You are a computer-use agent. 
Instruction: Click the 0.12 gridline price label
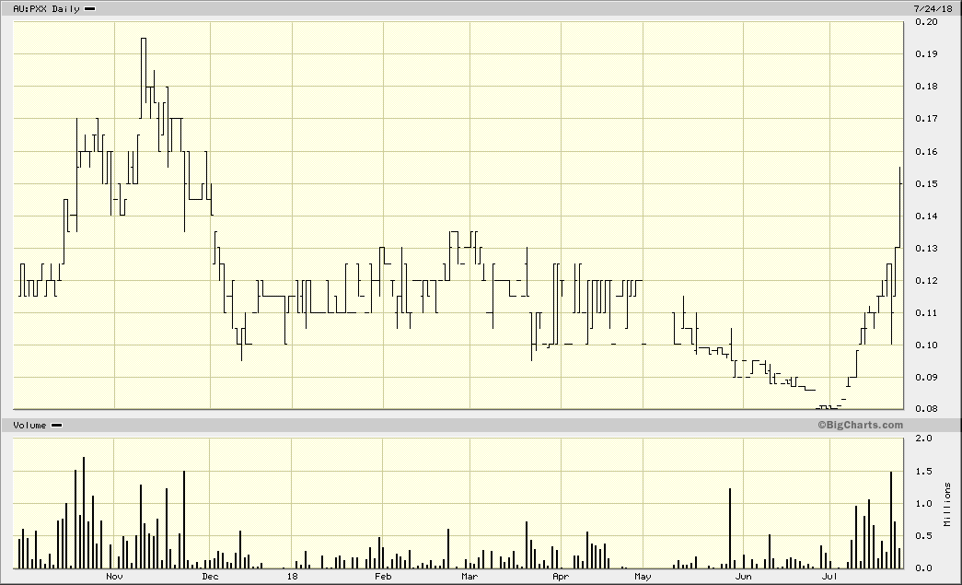click(x=927, y=279)
